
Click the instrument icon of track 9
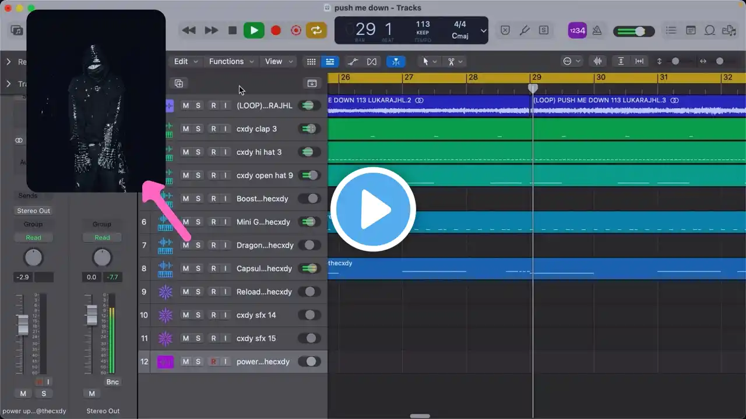click(166, 292)
